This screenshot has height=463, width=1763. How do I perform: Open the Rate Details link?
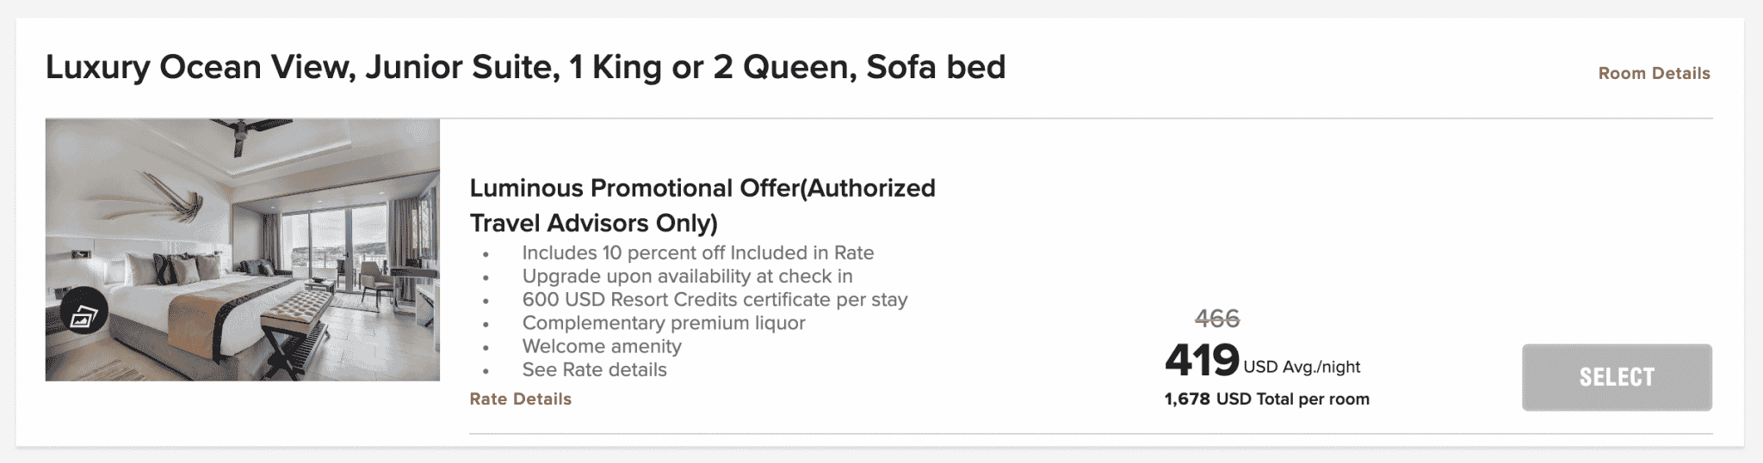[520, 399]
